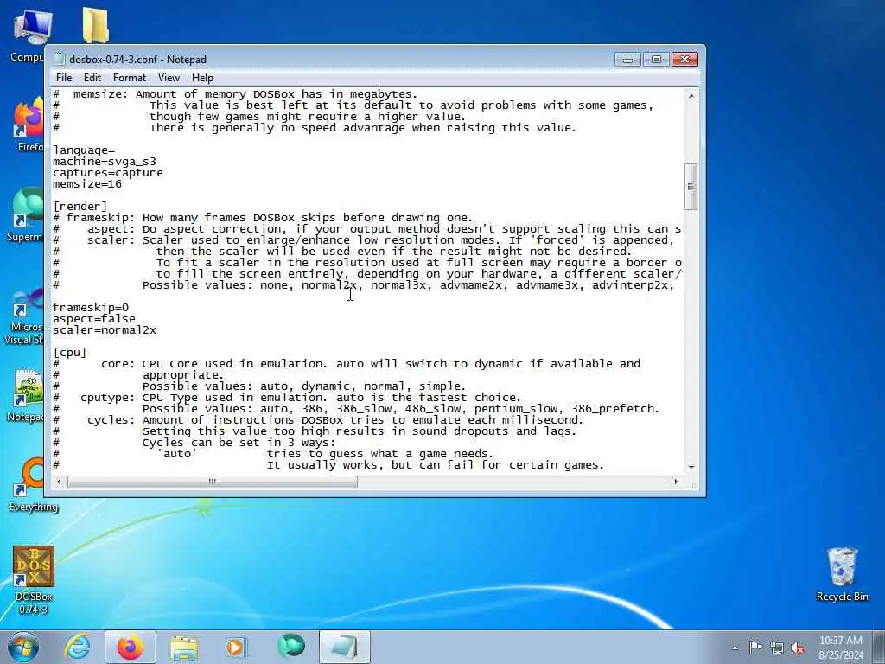This screenshot has height=664, width=885.
Task: Switch to Firefox in the taskbar
Action: tap(130, 647)
